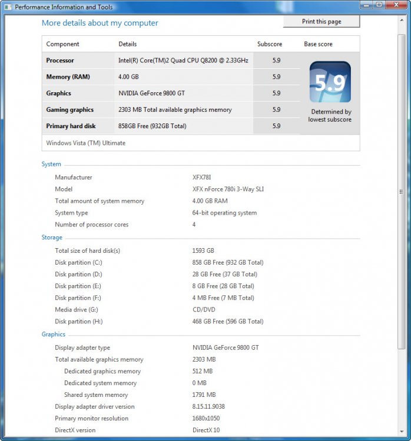Click the Base score column header
Image resolution: width=411 pixels, height=441 pixels.
coord(318,44)
